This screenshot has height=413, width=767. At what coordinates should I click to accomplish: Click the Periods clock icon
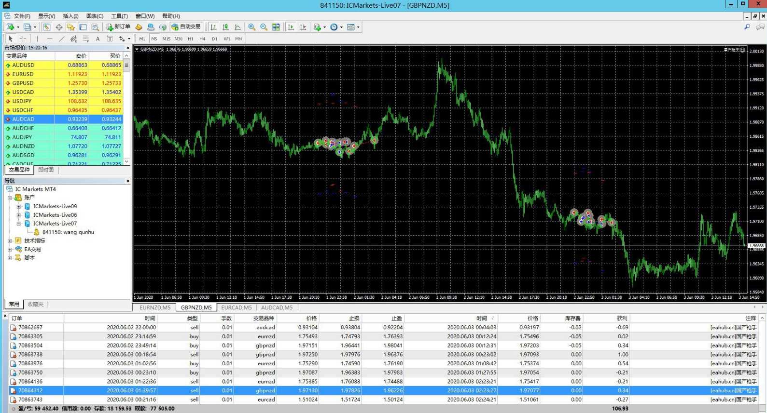pos(334,27)
